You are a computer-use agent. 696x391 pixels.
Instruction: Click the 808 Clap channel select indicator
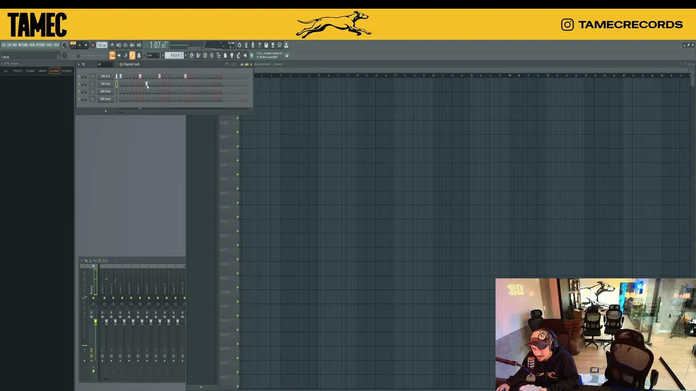(x=116, y=84)
